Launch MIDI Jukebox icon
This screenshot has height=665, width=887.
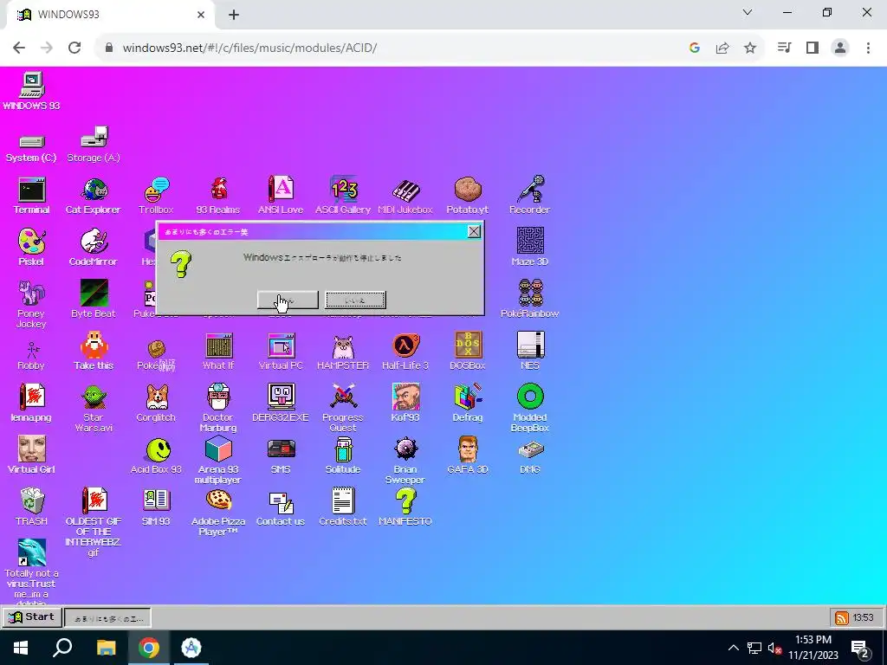click(x=405, y=196)
